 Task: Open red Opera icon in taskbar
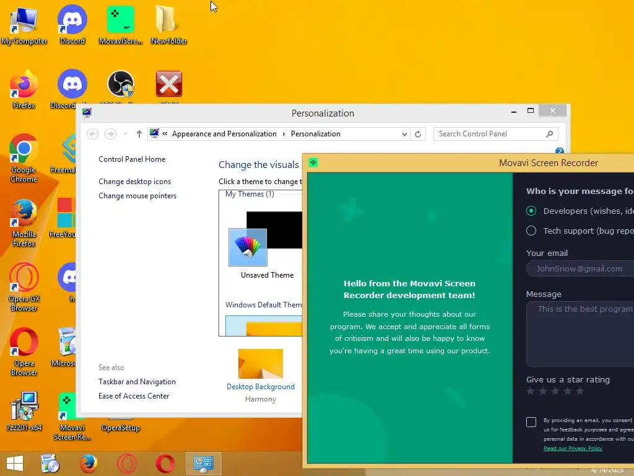point(165,464)
